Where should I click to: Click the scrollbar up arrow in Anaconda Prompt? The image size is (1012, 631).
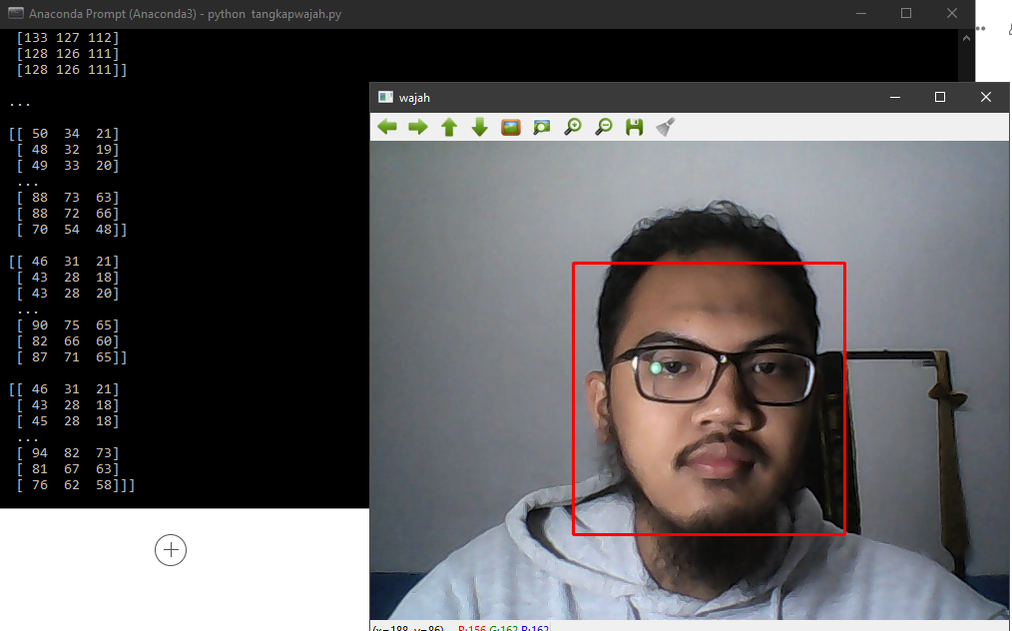(x=966, y=36)
